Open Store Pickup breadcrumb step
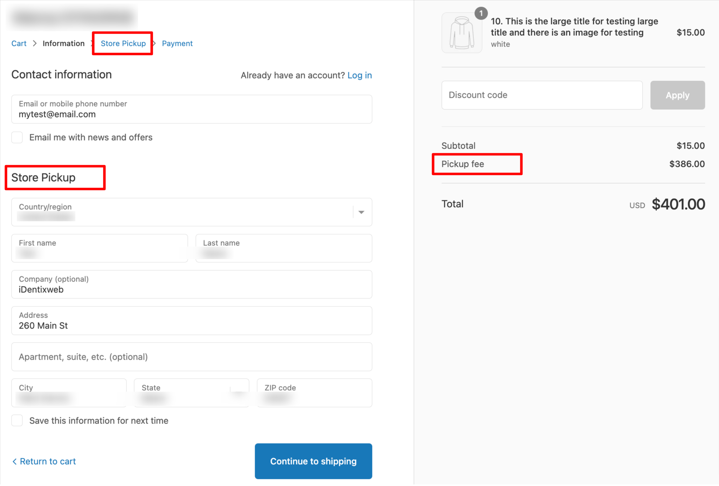Screen dimensions: 719x486 [123, 43]
